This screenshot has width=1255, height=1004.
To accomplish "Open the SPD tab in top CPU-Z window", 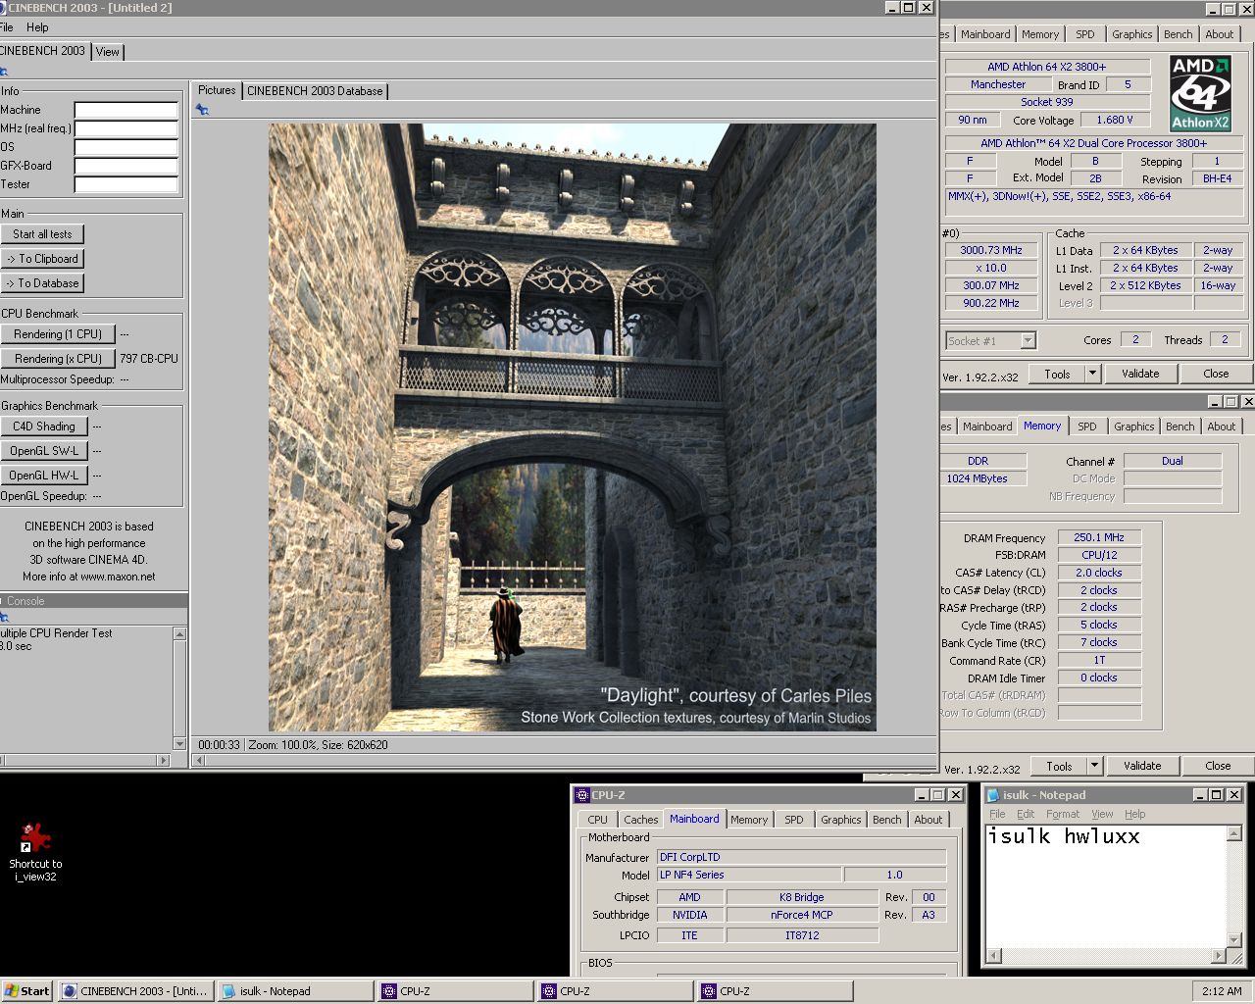I will pyautogui.click(x=1084, y=34).
